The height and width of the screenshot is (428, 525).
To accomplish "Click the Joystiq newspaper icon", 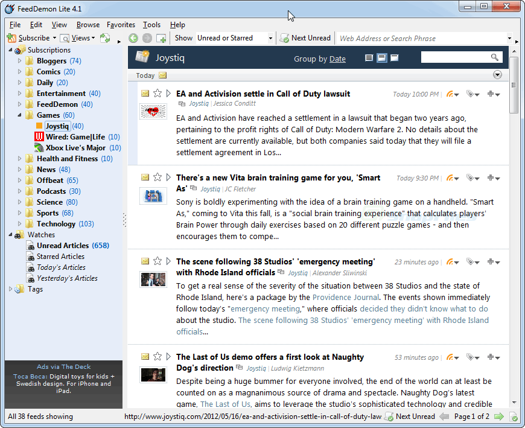I will coord(142,57).
